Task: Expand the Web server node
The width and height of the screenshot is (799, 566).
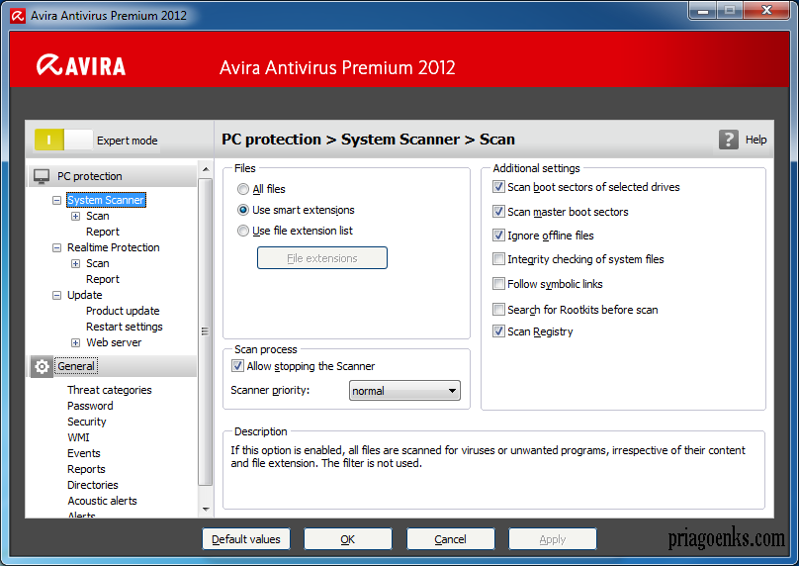Action: tap(75, 342)
